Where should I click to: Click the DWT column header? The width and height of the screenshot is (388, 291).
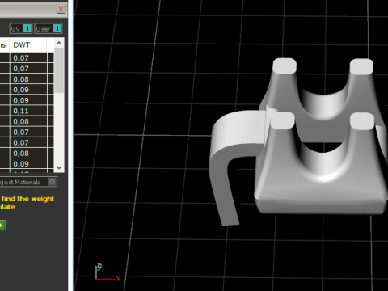28,44
